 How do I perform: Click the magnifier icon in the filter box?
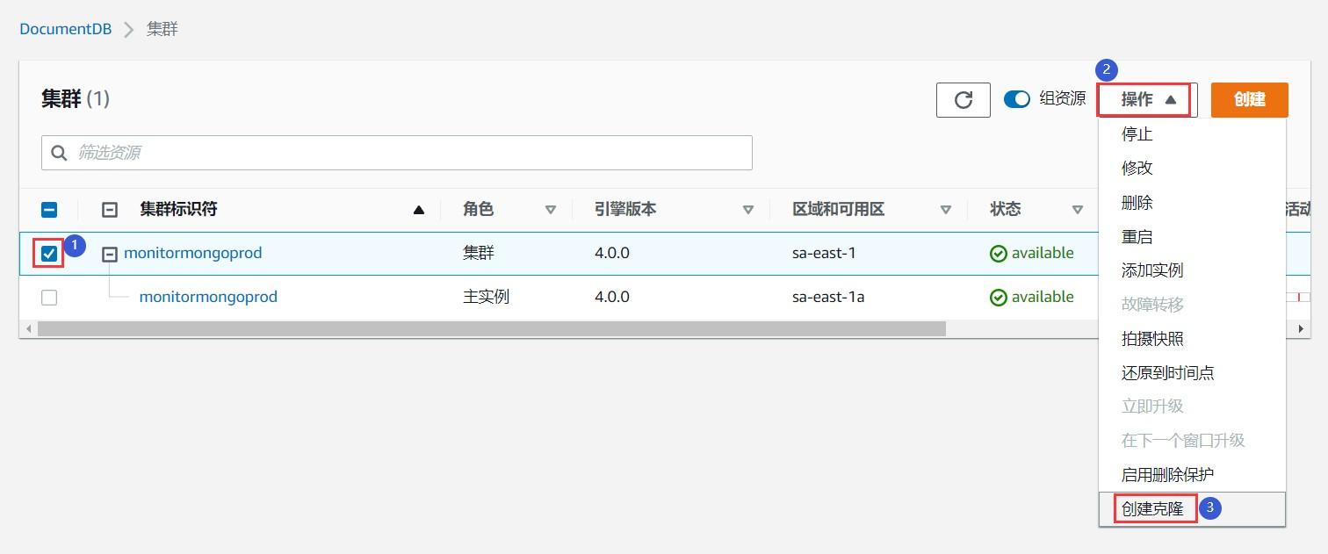59,152
